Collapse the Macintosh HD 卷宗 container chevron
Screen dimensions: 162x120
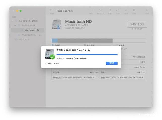pos(13,21)
